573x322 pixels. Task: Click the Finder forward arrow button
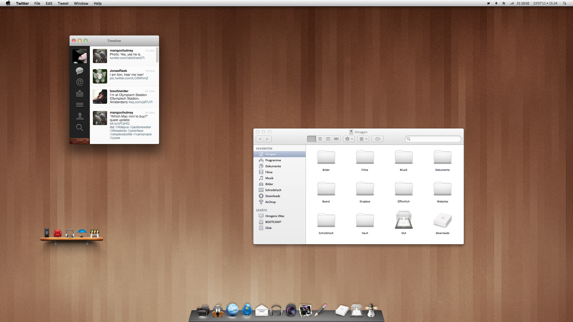pyautogui.click(x=268, y=139)
